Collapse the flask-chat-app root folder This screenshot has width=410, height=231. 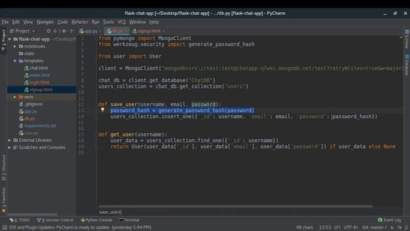pyautogui.click(x=10, y=39)
